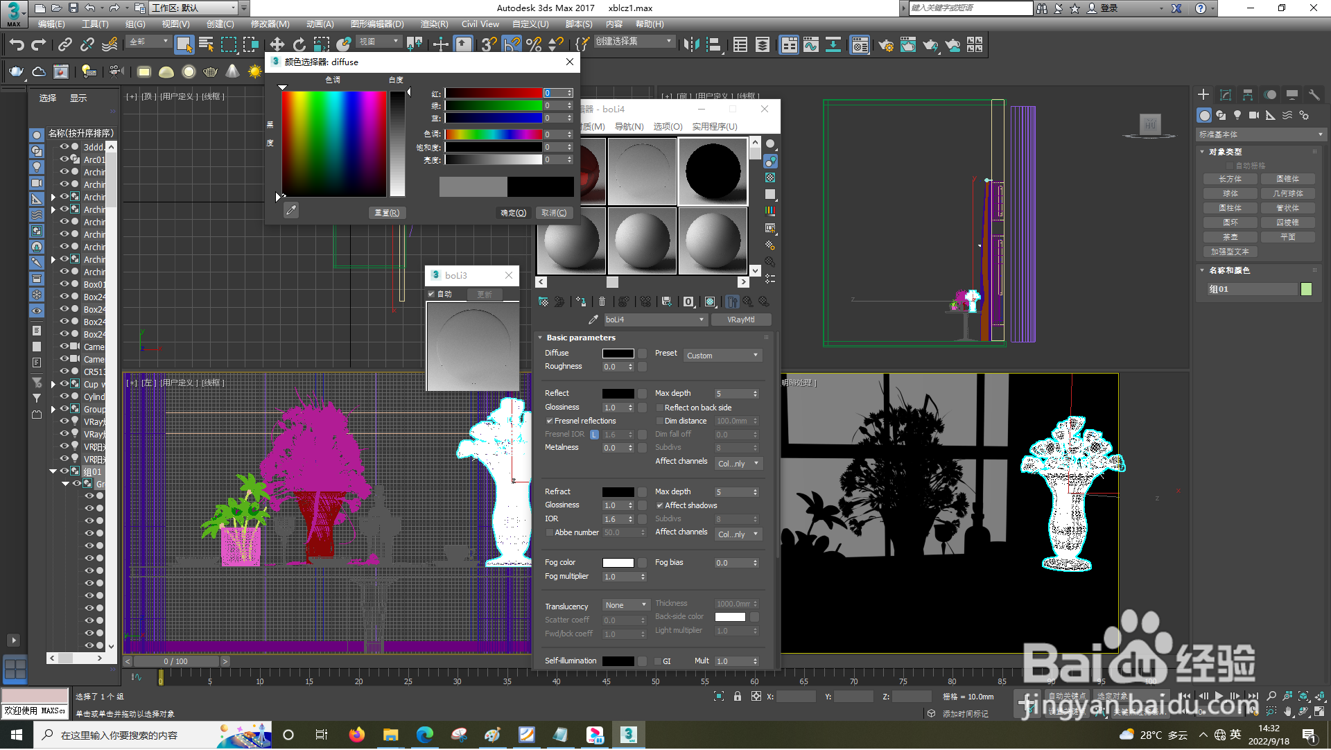
Task: Select Lights category in Create panel
Action: pos(1237,115)
